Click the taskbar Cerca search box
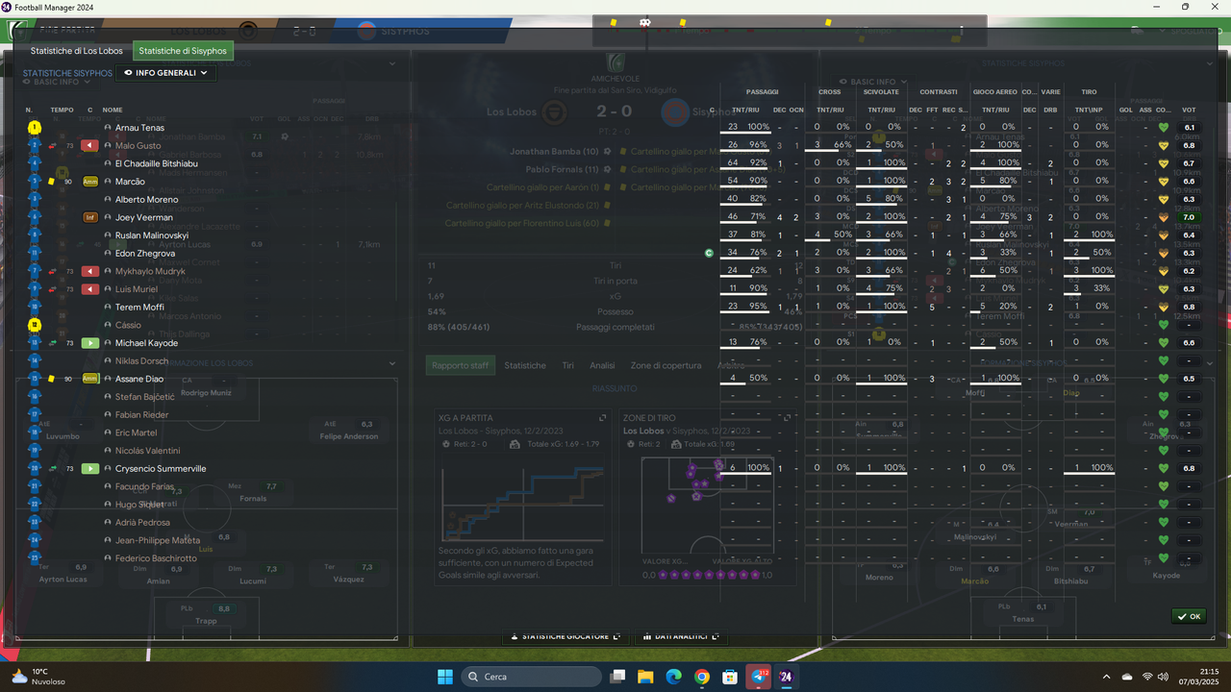This screenshot has height=692, width=1231. point(531,677)
